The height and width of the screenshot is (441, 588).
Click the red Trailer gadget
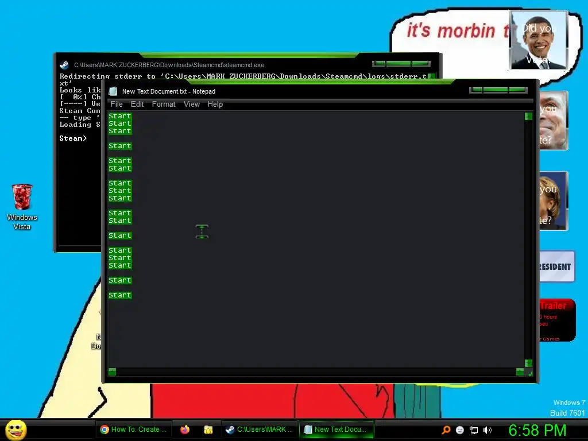click(x=557, y=320)
